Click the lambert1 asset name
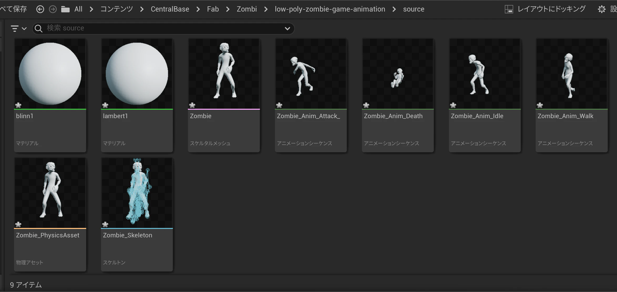Image resolution: width=617 pixels, height=292 pixels. click(115, 116)
